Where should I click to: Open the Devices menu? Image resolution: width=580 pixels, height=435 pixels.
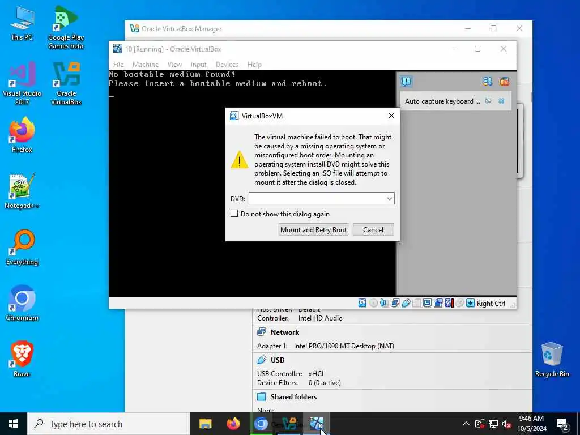(x=227, y=65)
